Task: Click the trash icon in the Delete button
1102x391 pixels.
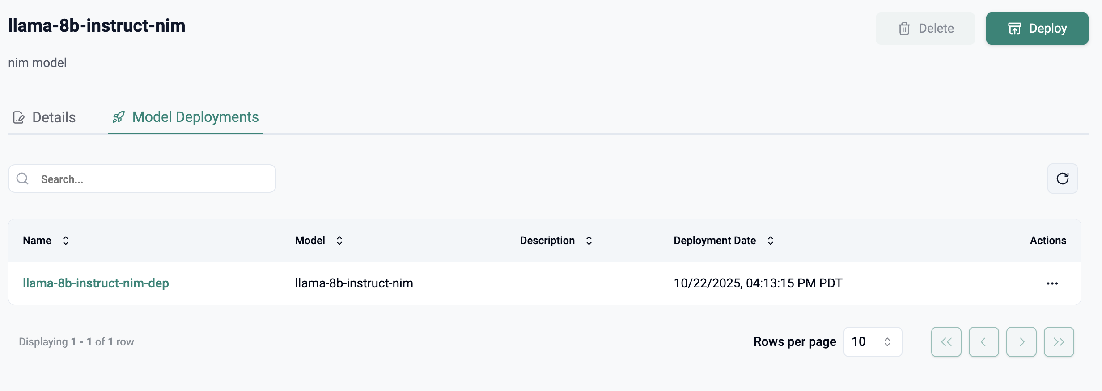Action: pyautogui.click(x=904, y=29)
